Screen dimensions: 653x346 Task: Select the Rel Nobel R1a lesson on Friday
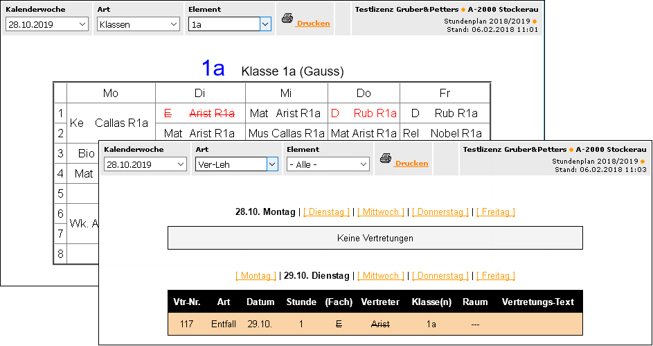click(445, 133)
